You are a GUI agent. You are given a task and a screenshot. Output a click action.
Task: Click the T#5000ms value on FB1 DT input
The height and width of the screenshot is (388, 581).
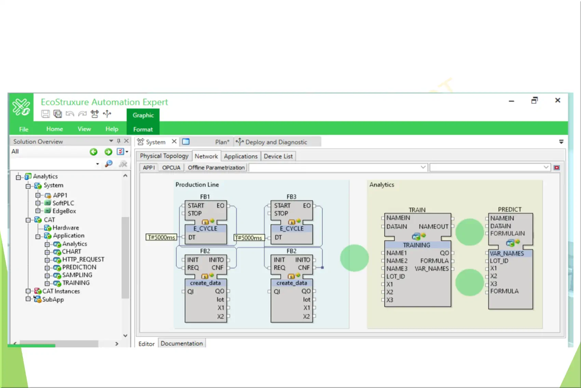point(161,237)
